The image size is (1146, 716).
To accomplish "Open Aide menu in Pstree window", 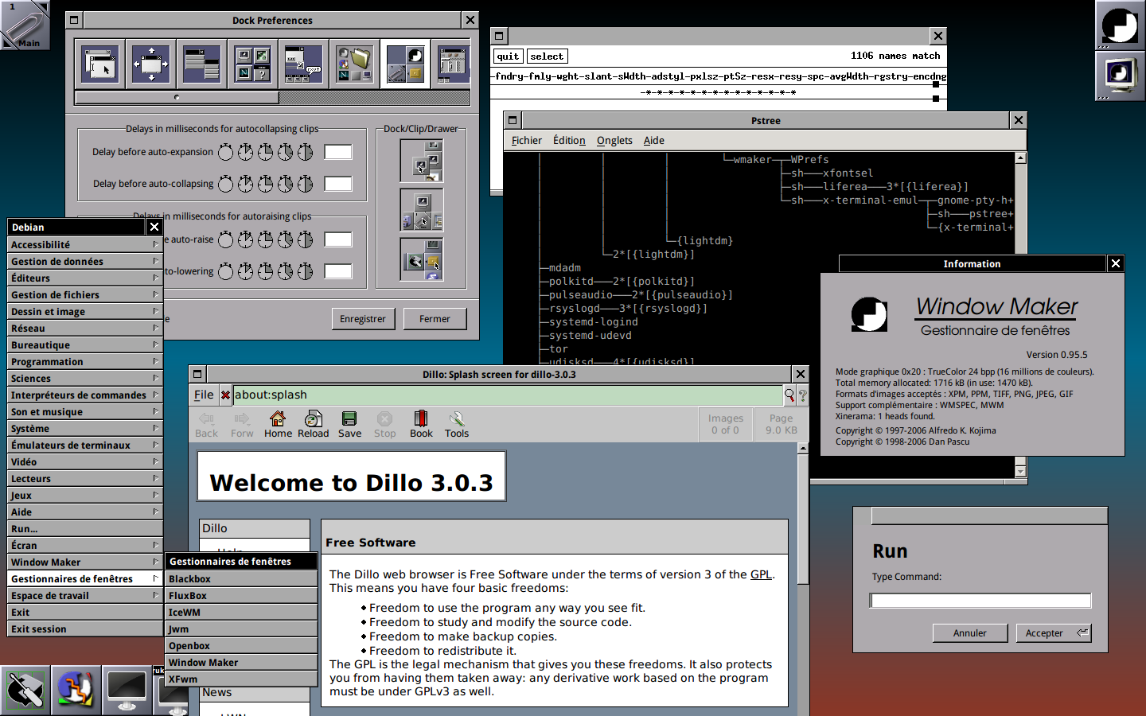I will [654, 141].
